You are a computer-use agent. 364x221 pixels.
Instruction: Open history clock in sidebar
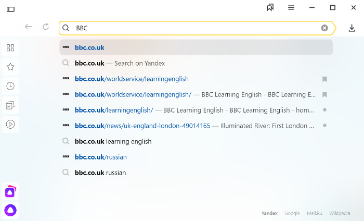tap(10, 86)
